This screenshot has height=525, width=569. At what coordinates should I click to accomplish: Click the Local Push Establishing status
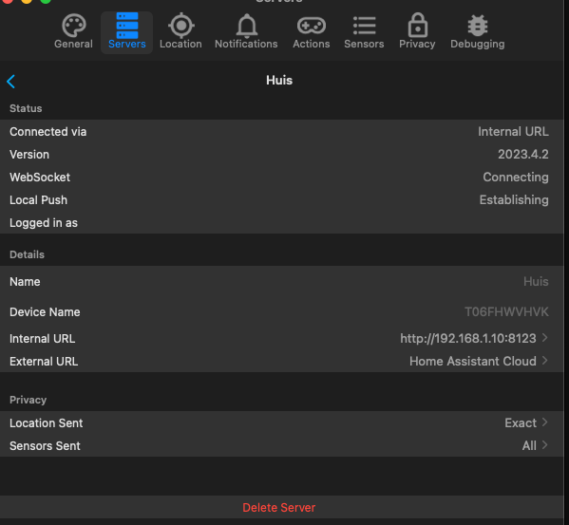point(514,200)
